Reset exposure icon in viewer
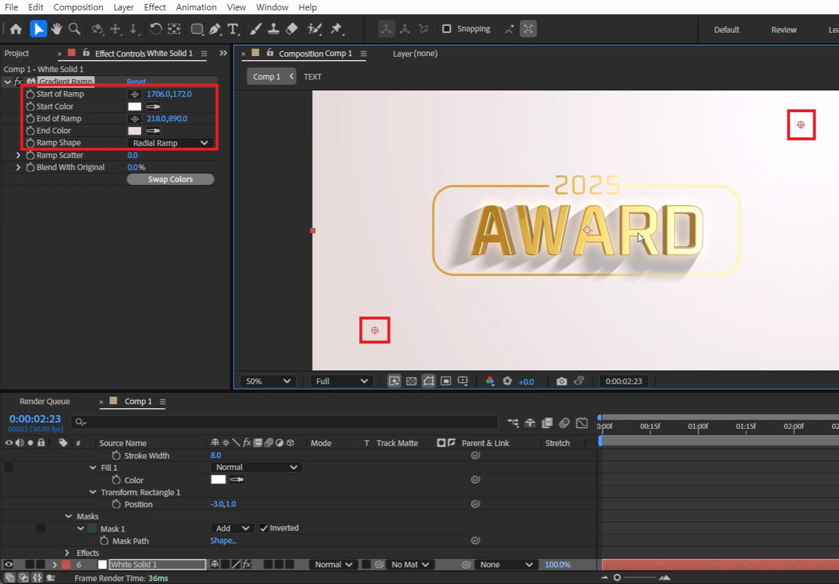 507,381
